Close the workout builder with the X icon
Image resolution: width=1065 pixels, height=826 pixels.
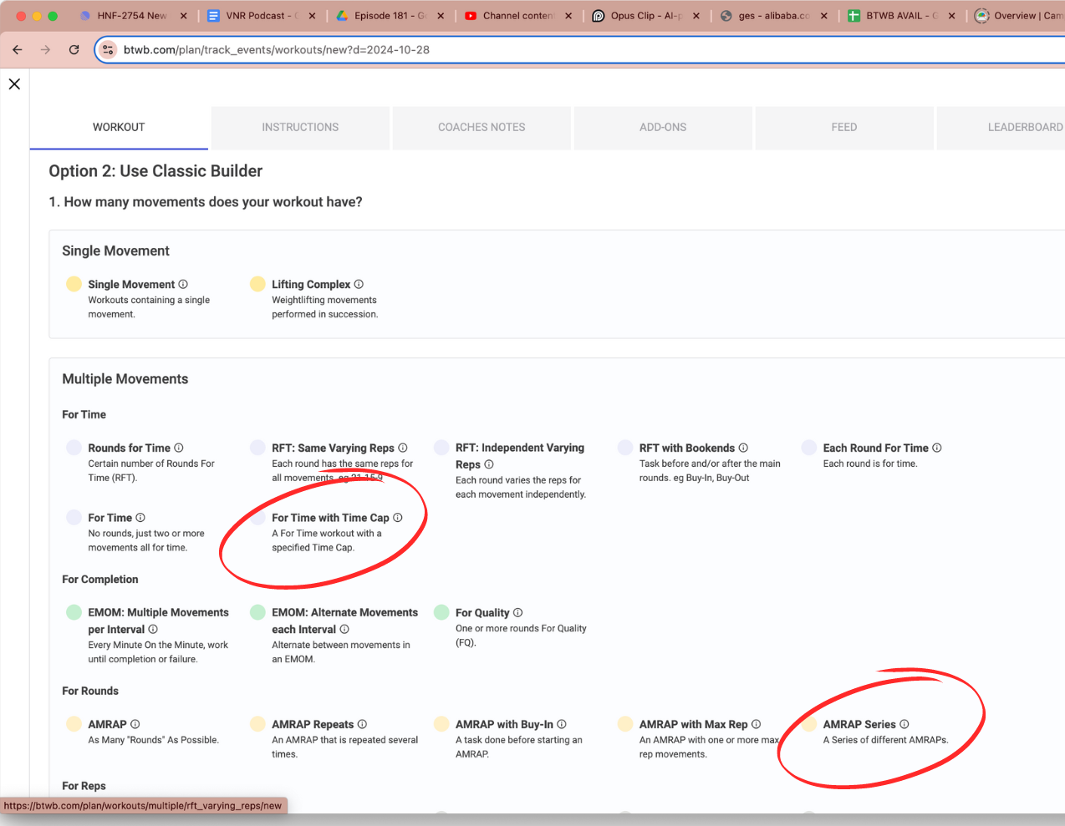(14, 84)
